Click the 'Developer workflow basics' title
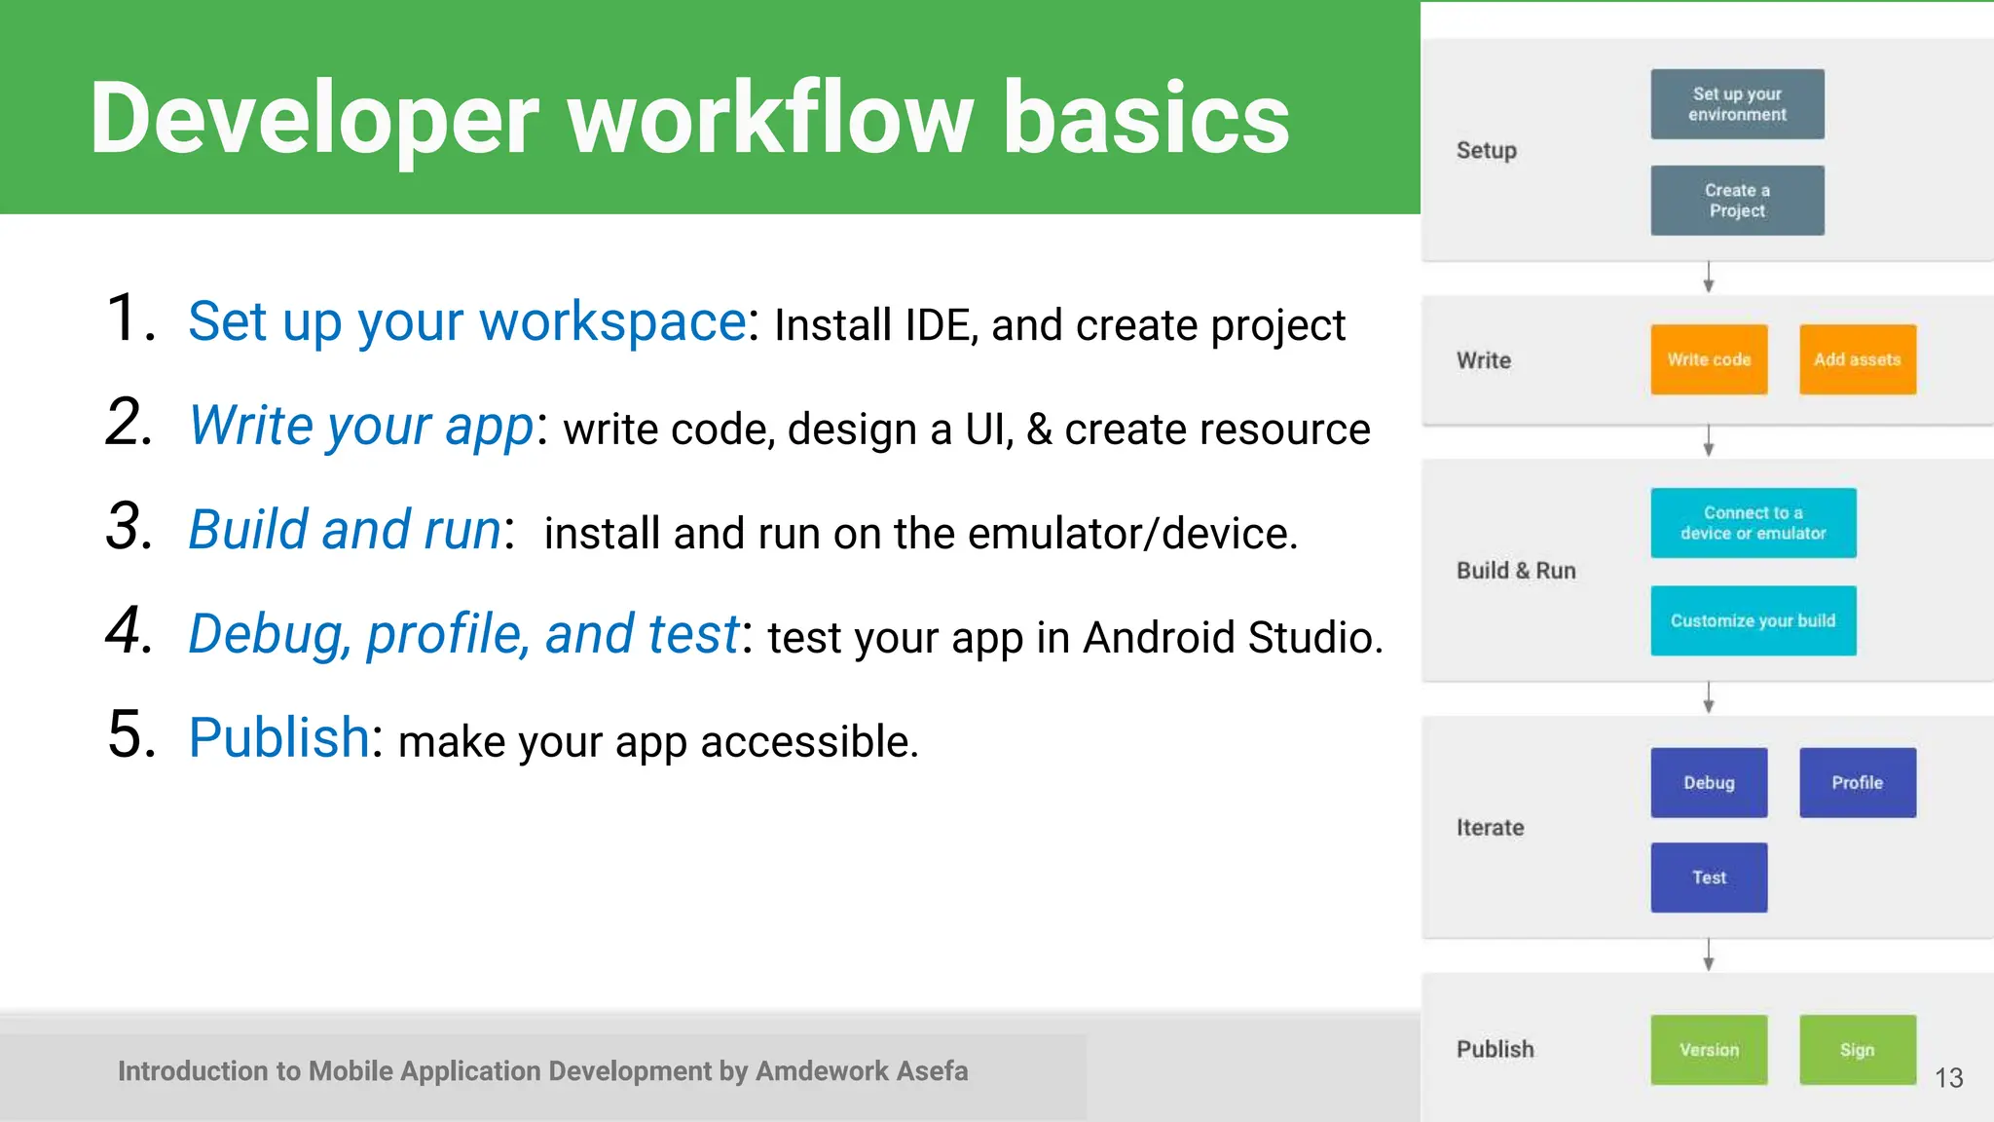The width and height of the screenshot is (1994, 1122). point(689,118)
